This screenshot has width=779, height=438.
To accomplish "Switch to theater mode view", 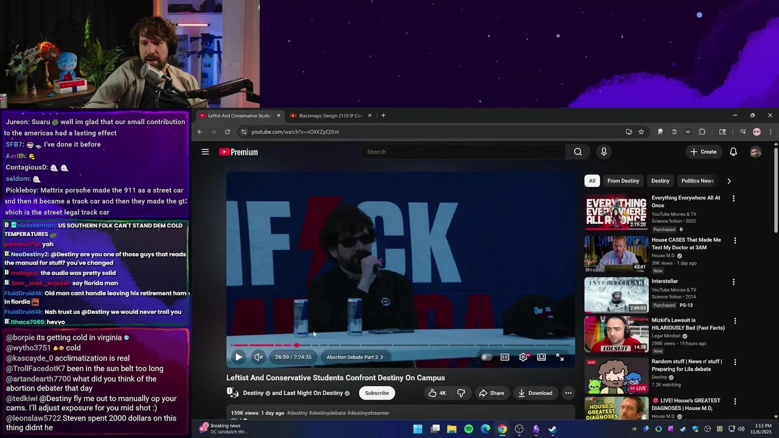I will tap(542, 357).
